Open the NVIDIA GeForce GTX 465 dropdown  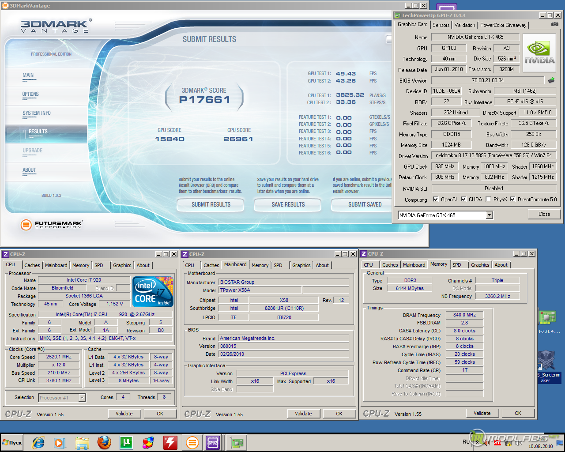pyautogui.click(x=489, y=215)
